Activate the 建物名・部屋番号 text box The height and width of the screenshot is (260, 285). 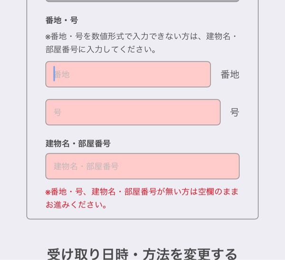click(142, 166)
